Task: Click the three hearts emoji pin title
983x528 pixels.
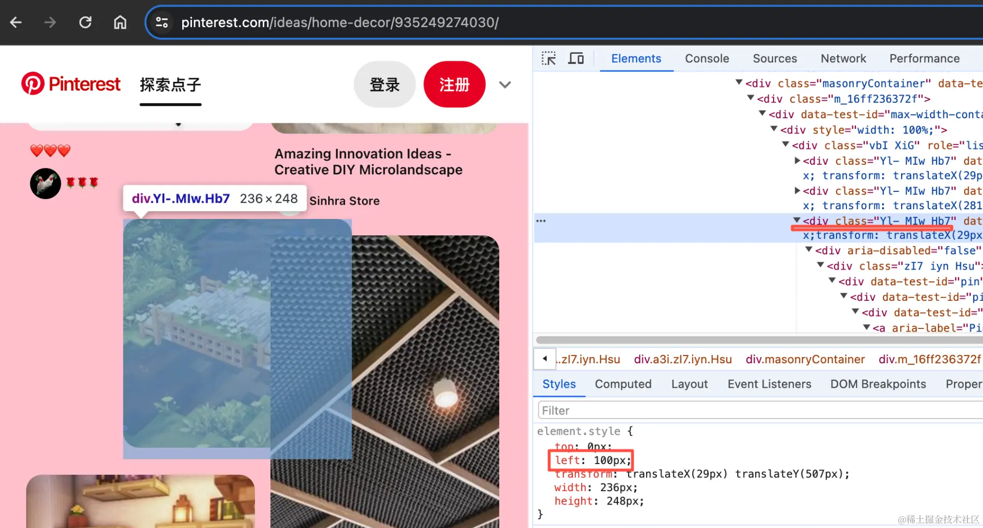Action: click(x=50, y=151)
